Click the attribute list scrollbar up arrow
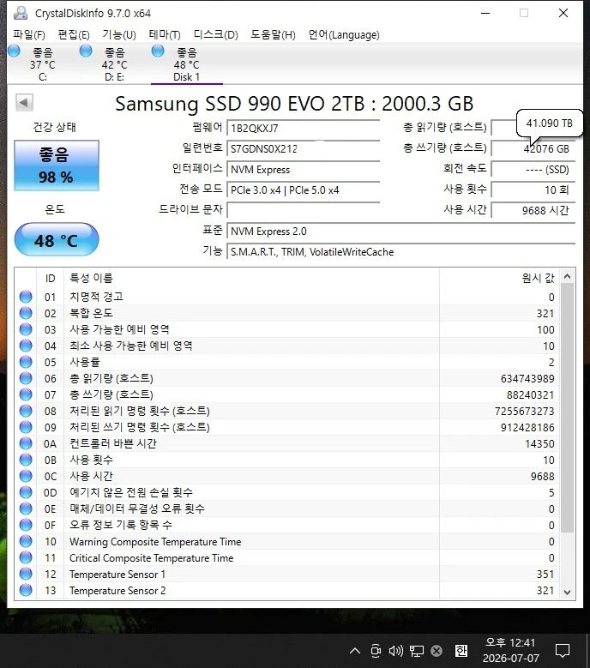Image resolution: width=590 pixels, height=668 pixels. point(567,276)
